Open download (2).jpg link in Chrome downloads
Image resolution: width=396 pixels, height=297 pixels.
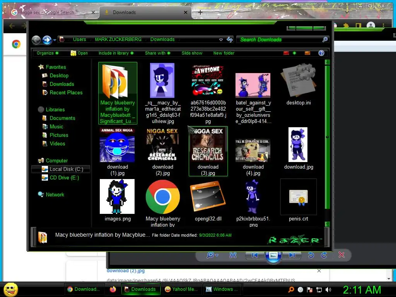tap(126, 270)
